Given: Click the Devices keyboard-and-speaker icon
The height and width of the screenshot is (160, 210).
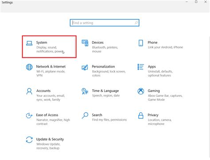Looking at the screenshot, I should (x=85, y=43).
